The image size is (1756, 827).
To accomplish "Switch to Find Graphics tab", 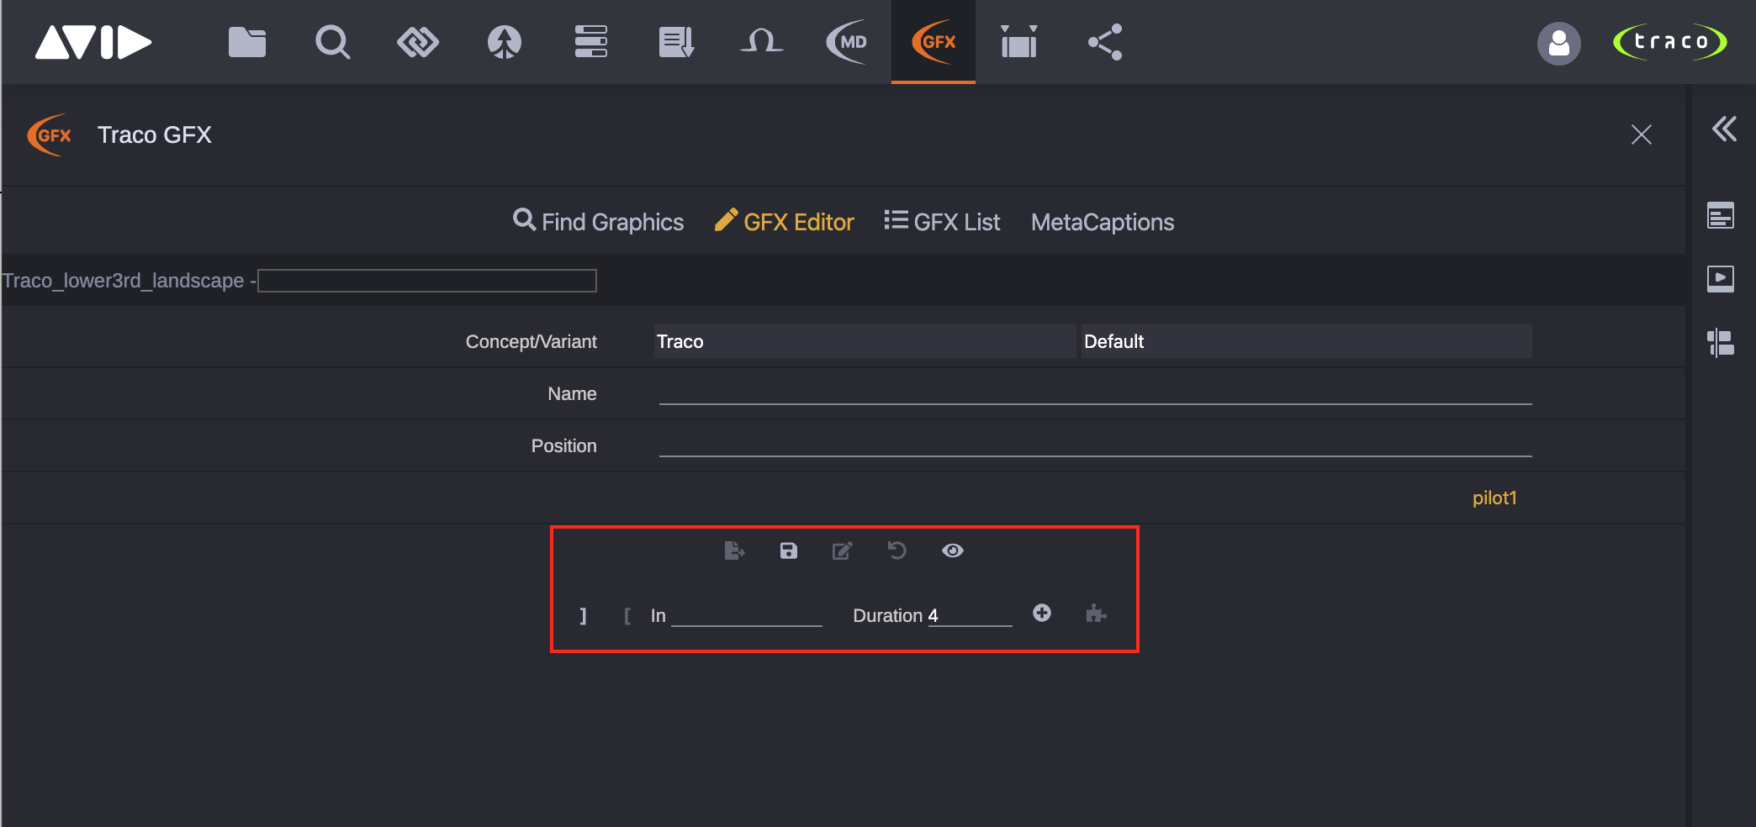I will pyautogui.click(x=599, y=222).
